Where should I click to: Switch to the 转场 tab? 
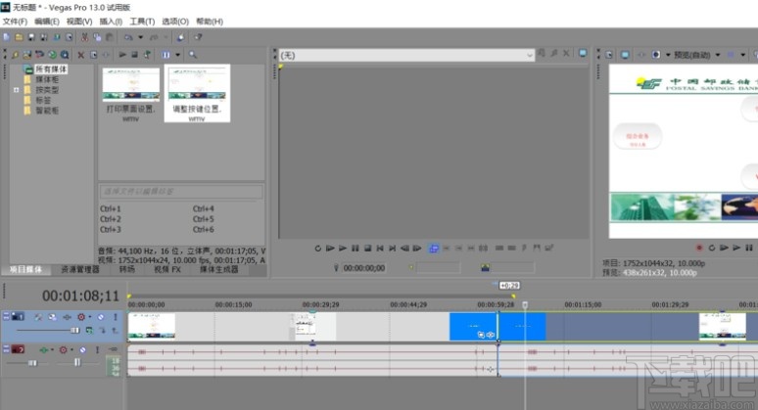click(x=127, y=269)
